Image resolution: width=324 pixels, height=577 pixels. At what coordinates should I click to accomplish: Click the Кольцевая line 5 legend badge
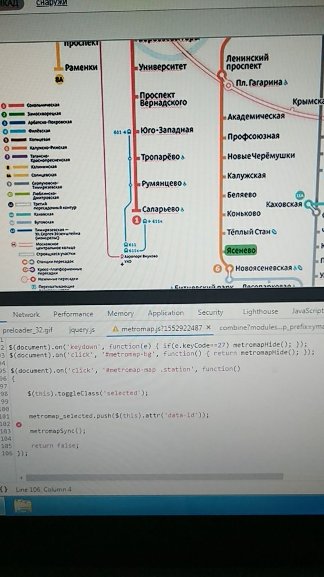[5, 140]
